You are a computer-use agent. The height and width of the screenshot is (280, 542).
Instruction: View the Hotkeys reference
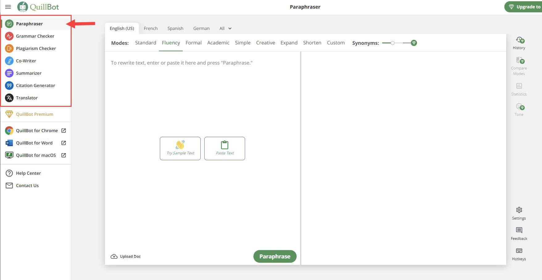click(519, 254)
